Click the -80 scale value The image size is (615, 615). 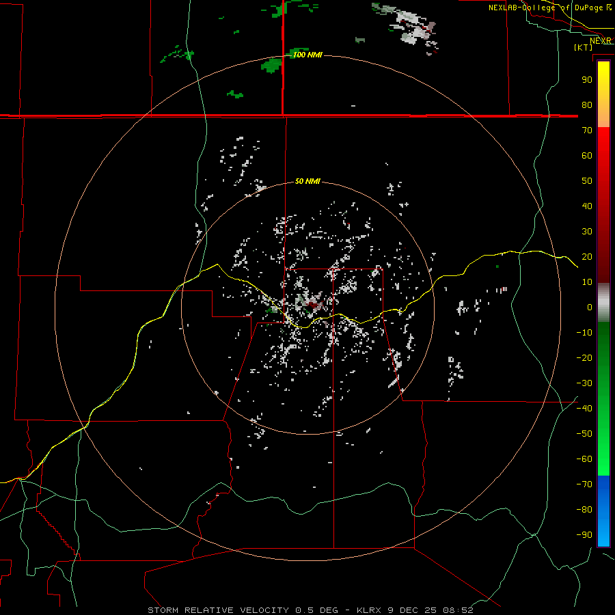(584, 510)
